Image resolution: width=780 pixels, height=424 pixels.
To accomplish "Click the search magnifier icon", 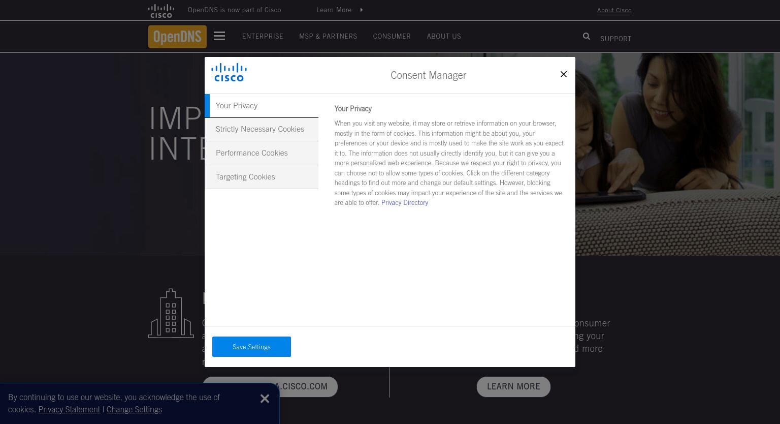I will click(587, 36).
